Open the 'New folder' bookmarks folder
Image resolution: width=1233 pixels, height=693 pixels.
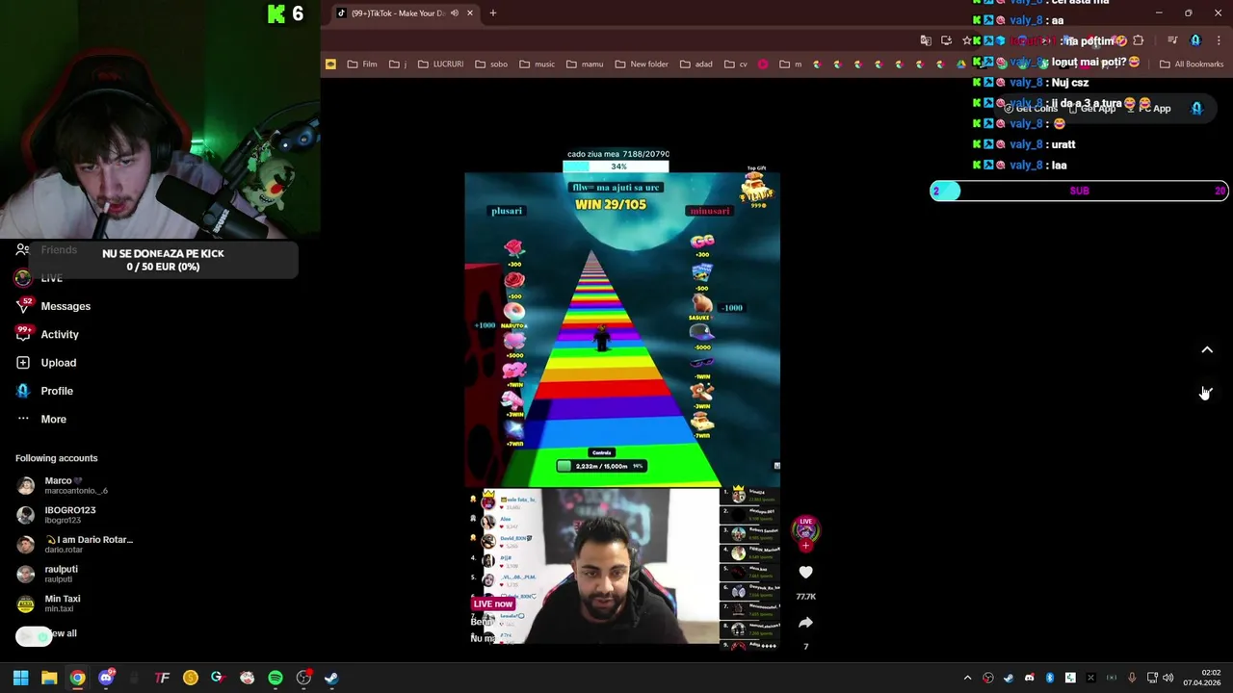coord(642,64)
